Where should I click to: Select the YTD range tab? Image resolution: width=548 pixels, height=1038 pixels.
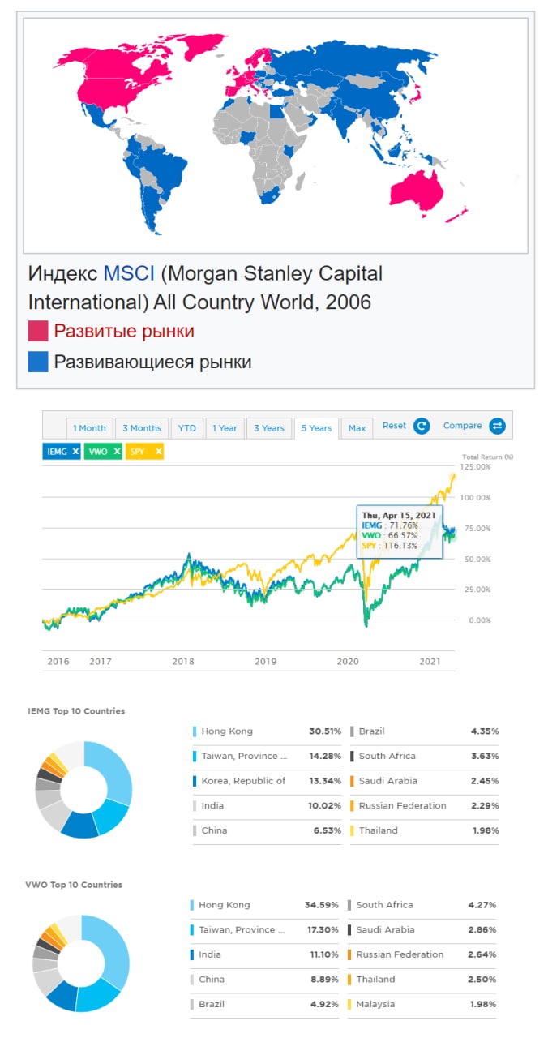(x=186, y=428)
